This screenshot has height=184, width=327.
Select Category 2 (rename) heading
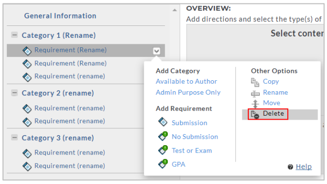(58, 93)
